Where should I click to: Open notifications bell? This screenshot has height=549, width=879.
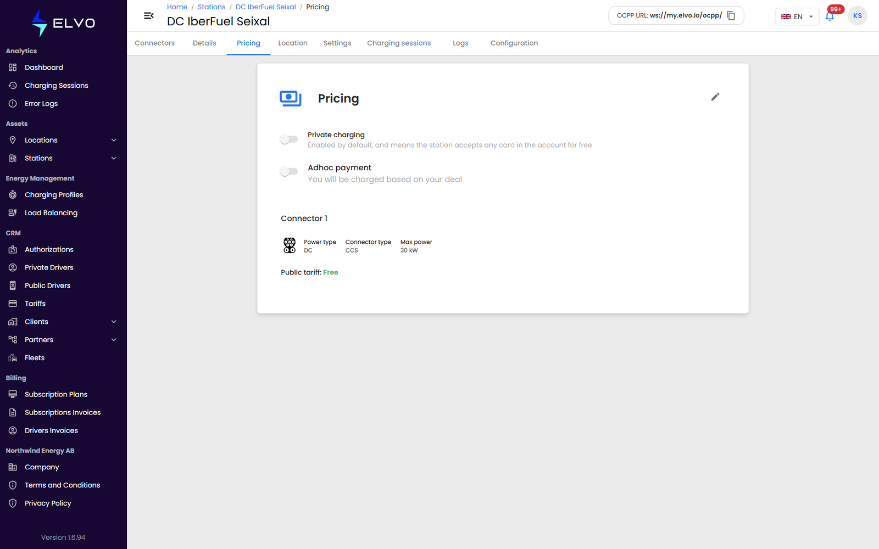(x=830, y=16)
